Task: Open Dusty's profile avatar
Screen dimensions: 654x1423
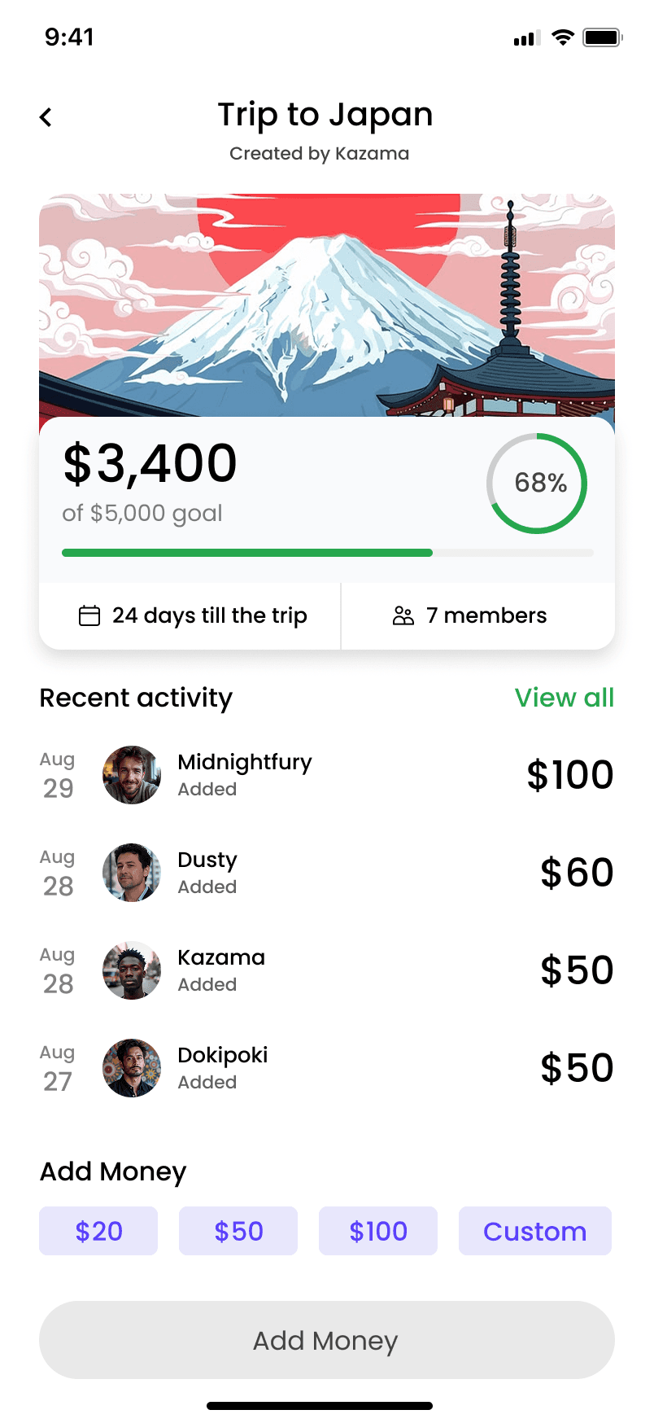Action: tap(132, 873)
